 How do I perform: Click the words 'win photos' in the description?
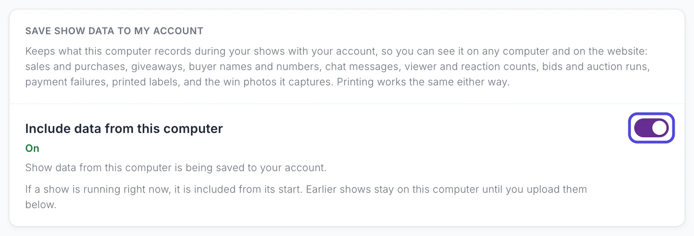click(x=250, y=82)
